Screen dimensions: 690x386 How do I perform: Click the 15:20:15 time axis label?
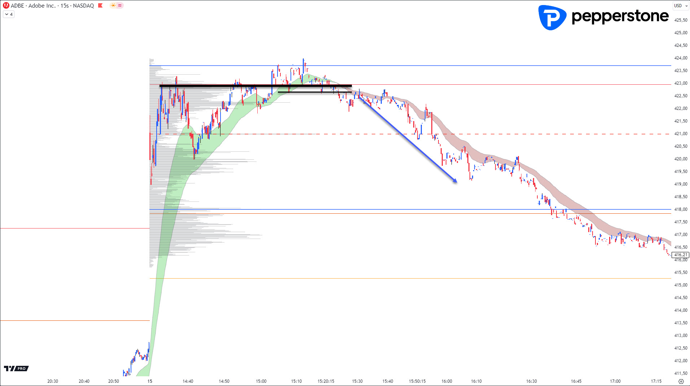[x=326, y=381]
